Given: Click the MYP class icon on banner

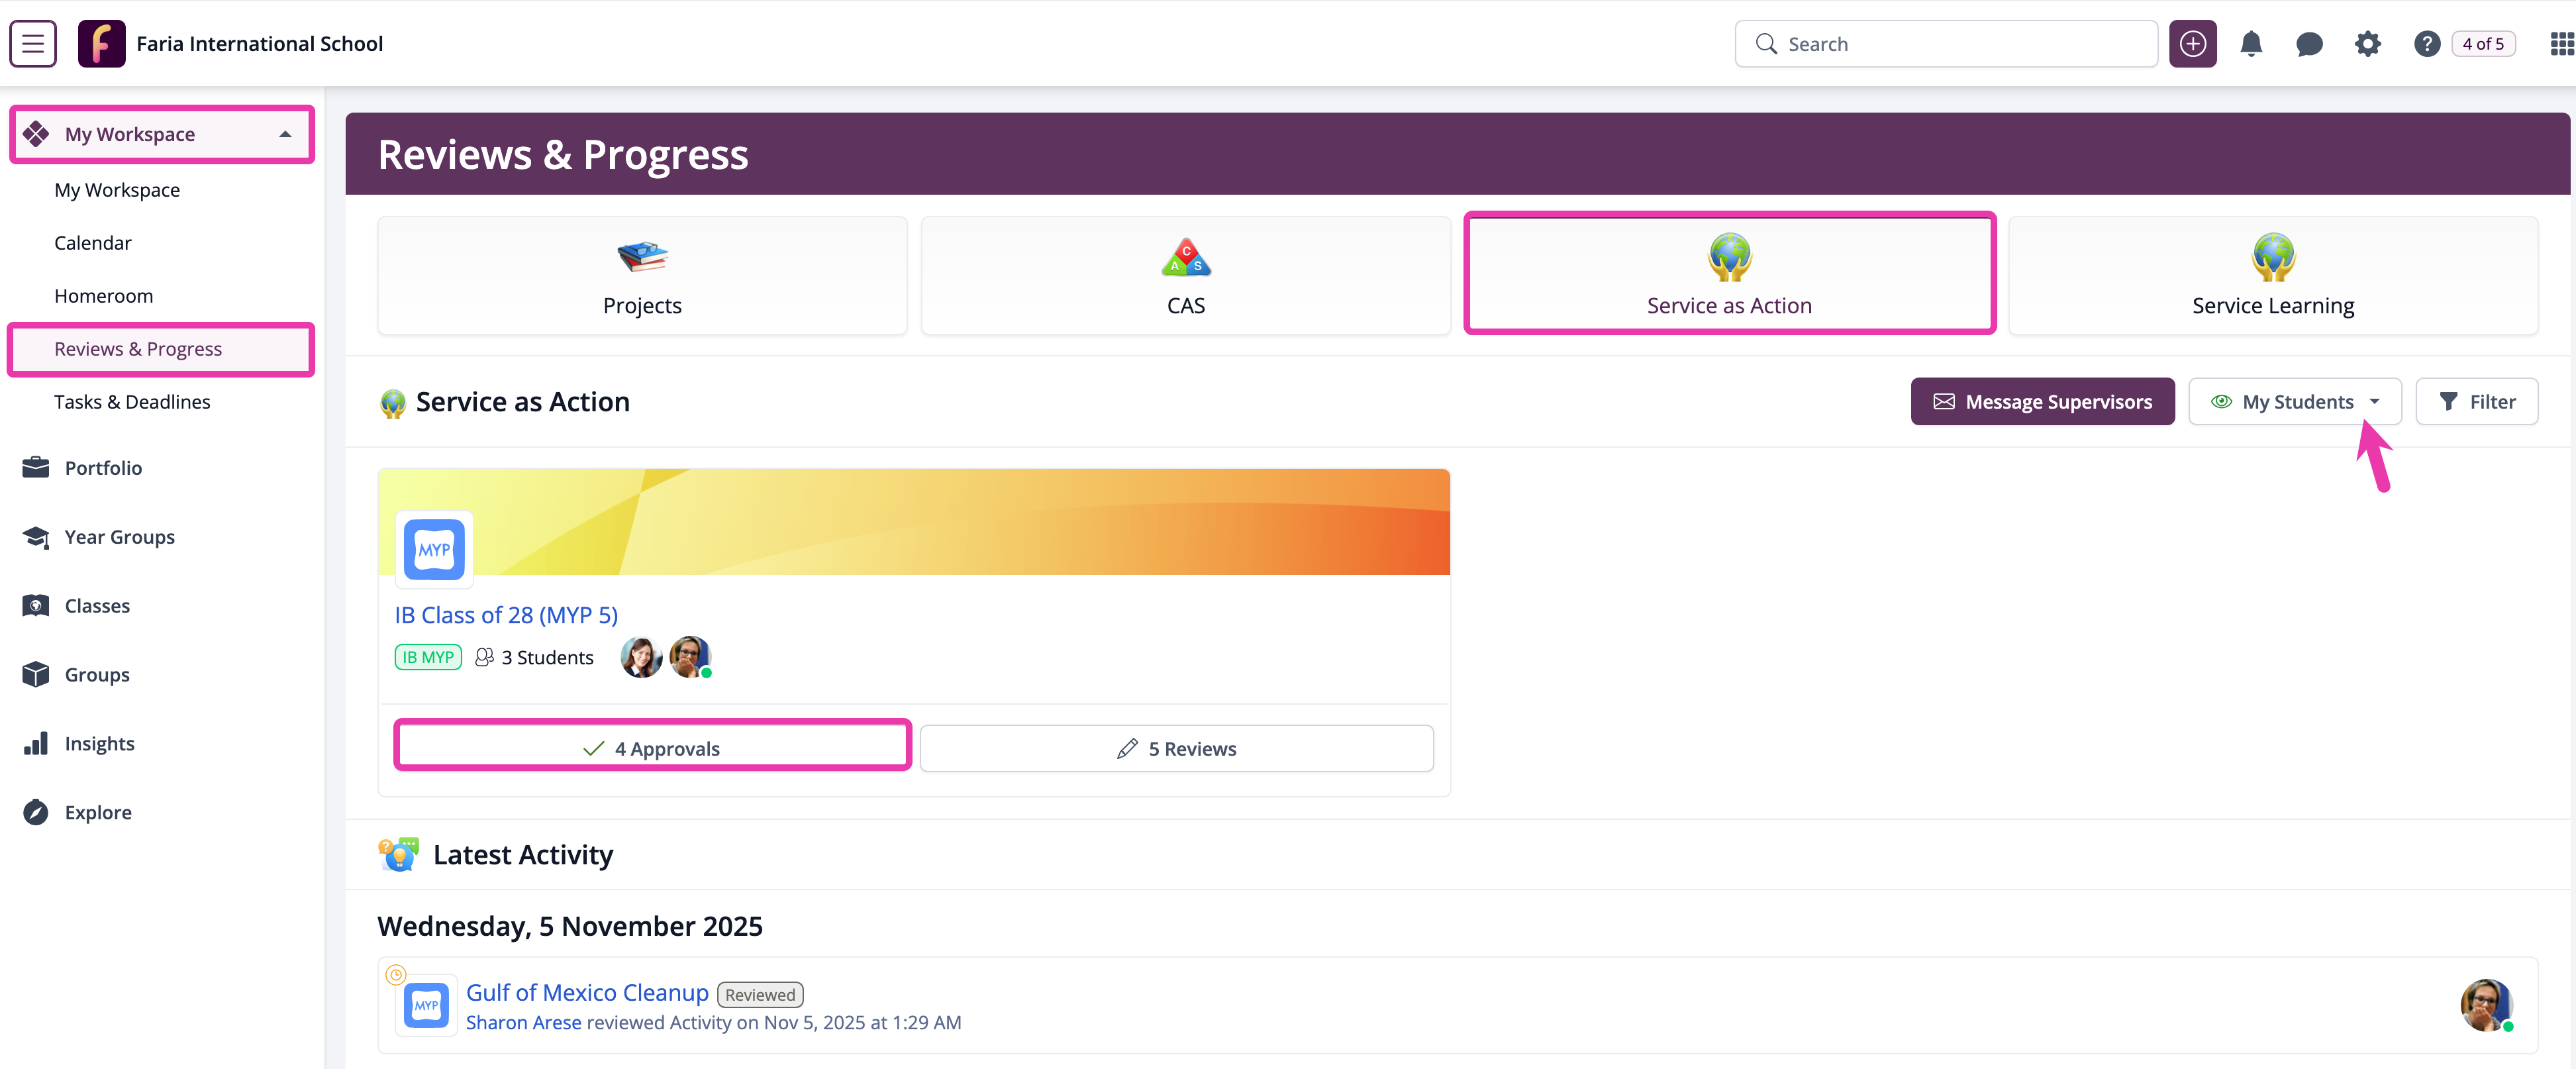Looking at the screenshot, I should 434,549.
